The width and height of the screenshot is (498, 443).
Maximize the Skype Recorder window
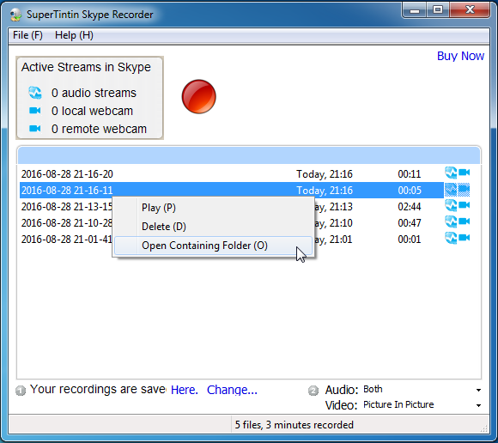438,9
